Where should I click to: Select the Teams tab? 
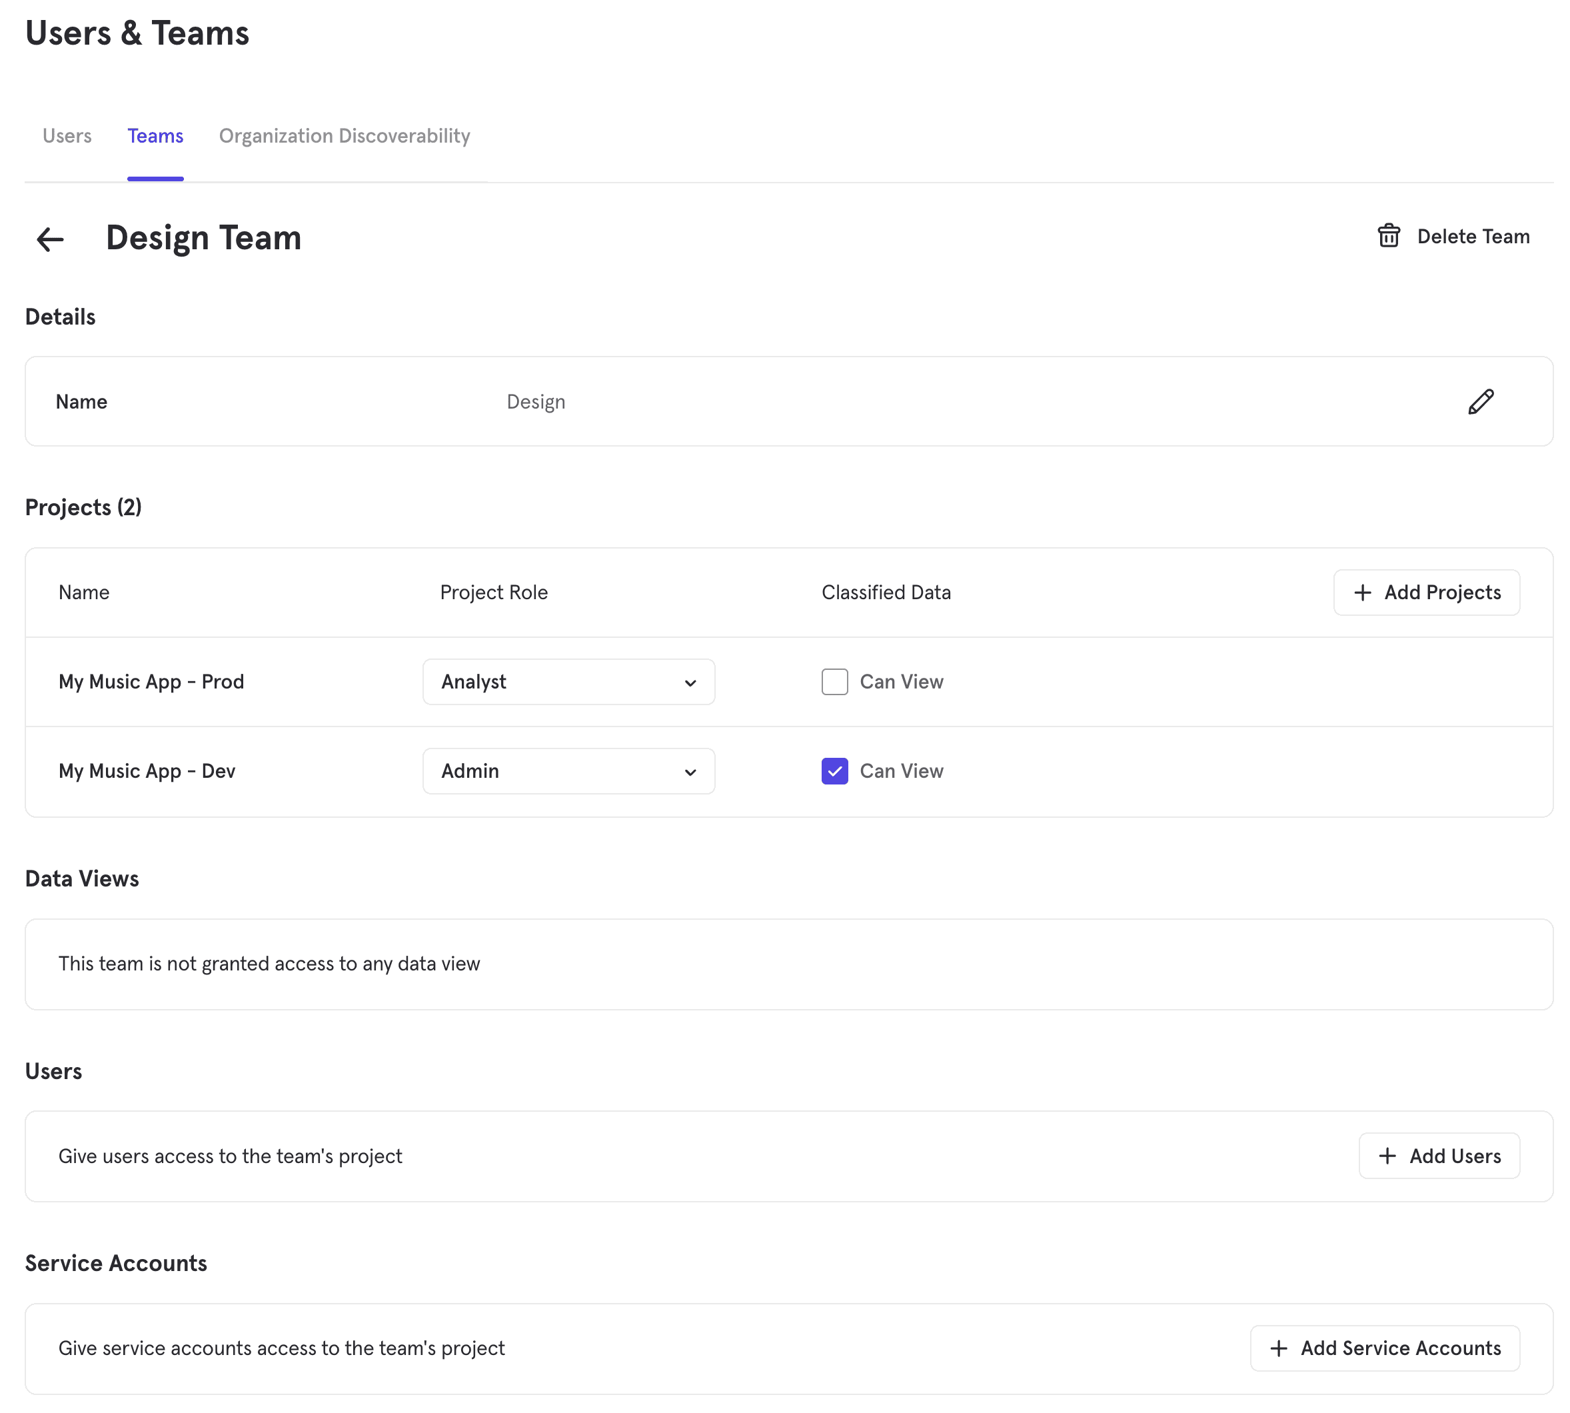pos(155,136)
